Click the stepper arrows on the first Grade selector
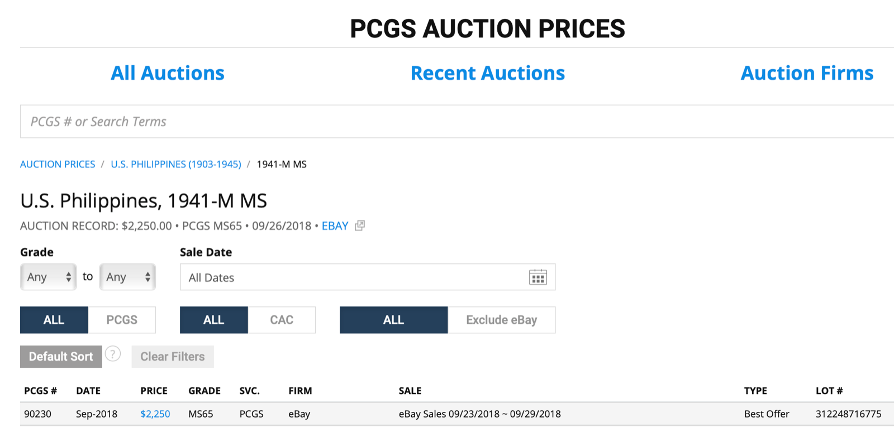Image resolution: width=894 pixels, height=427 pixels. coord(68,276)
